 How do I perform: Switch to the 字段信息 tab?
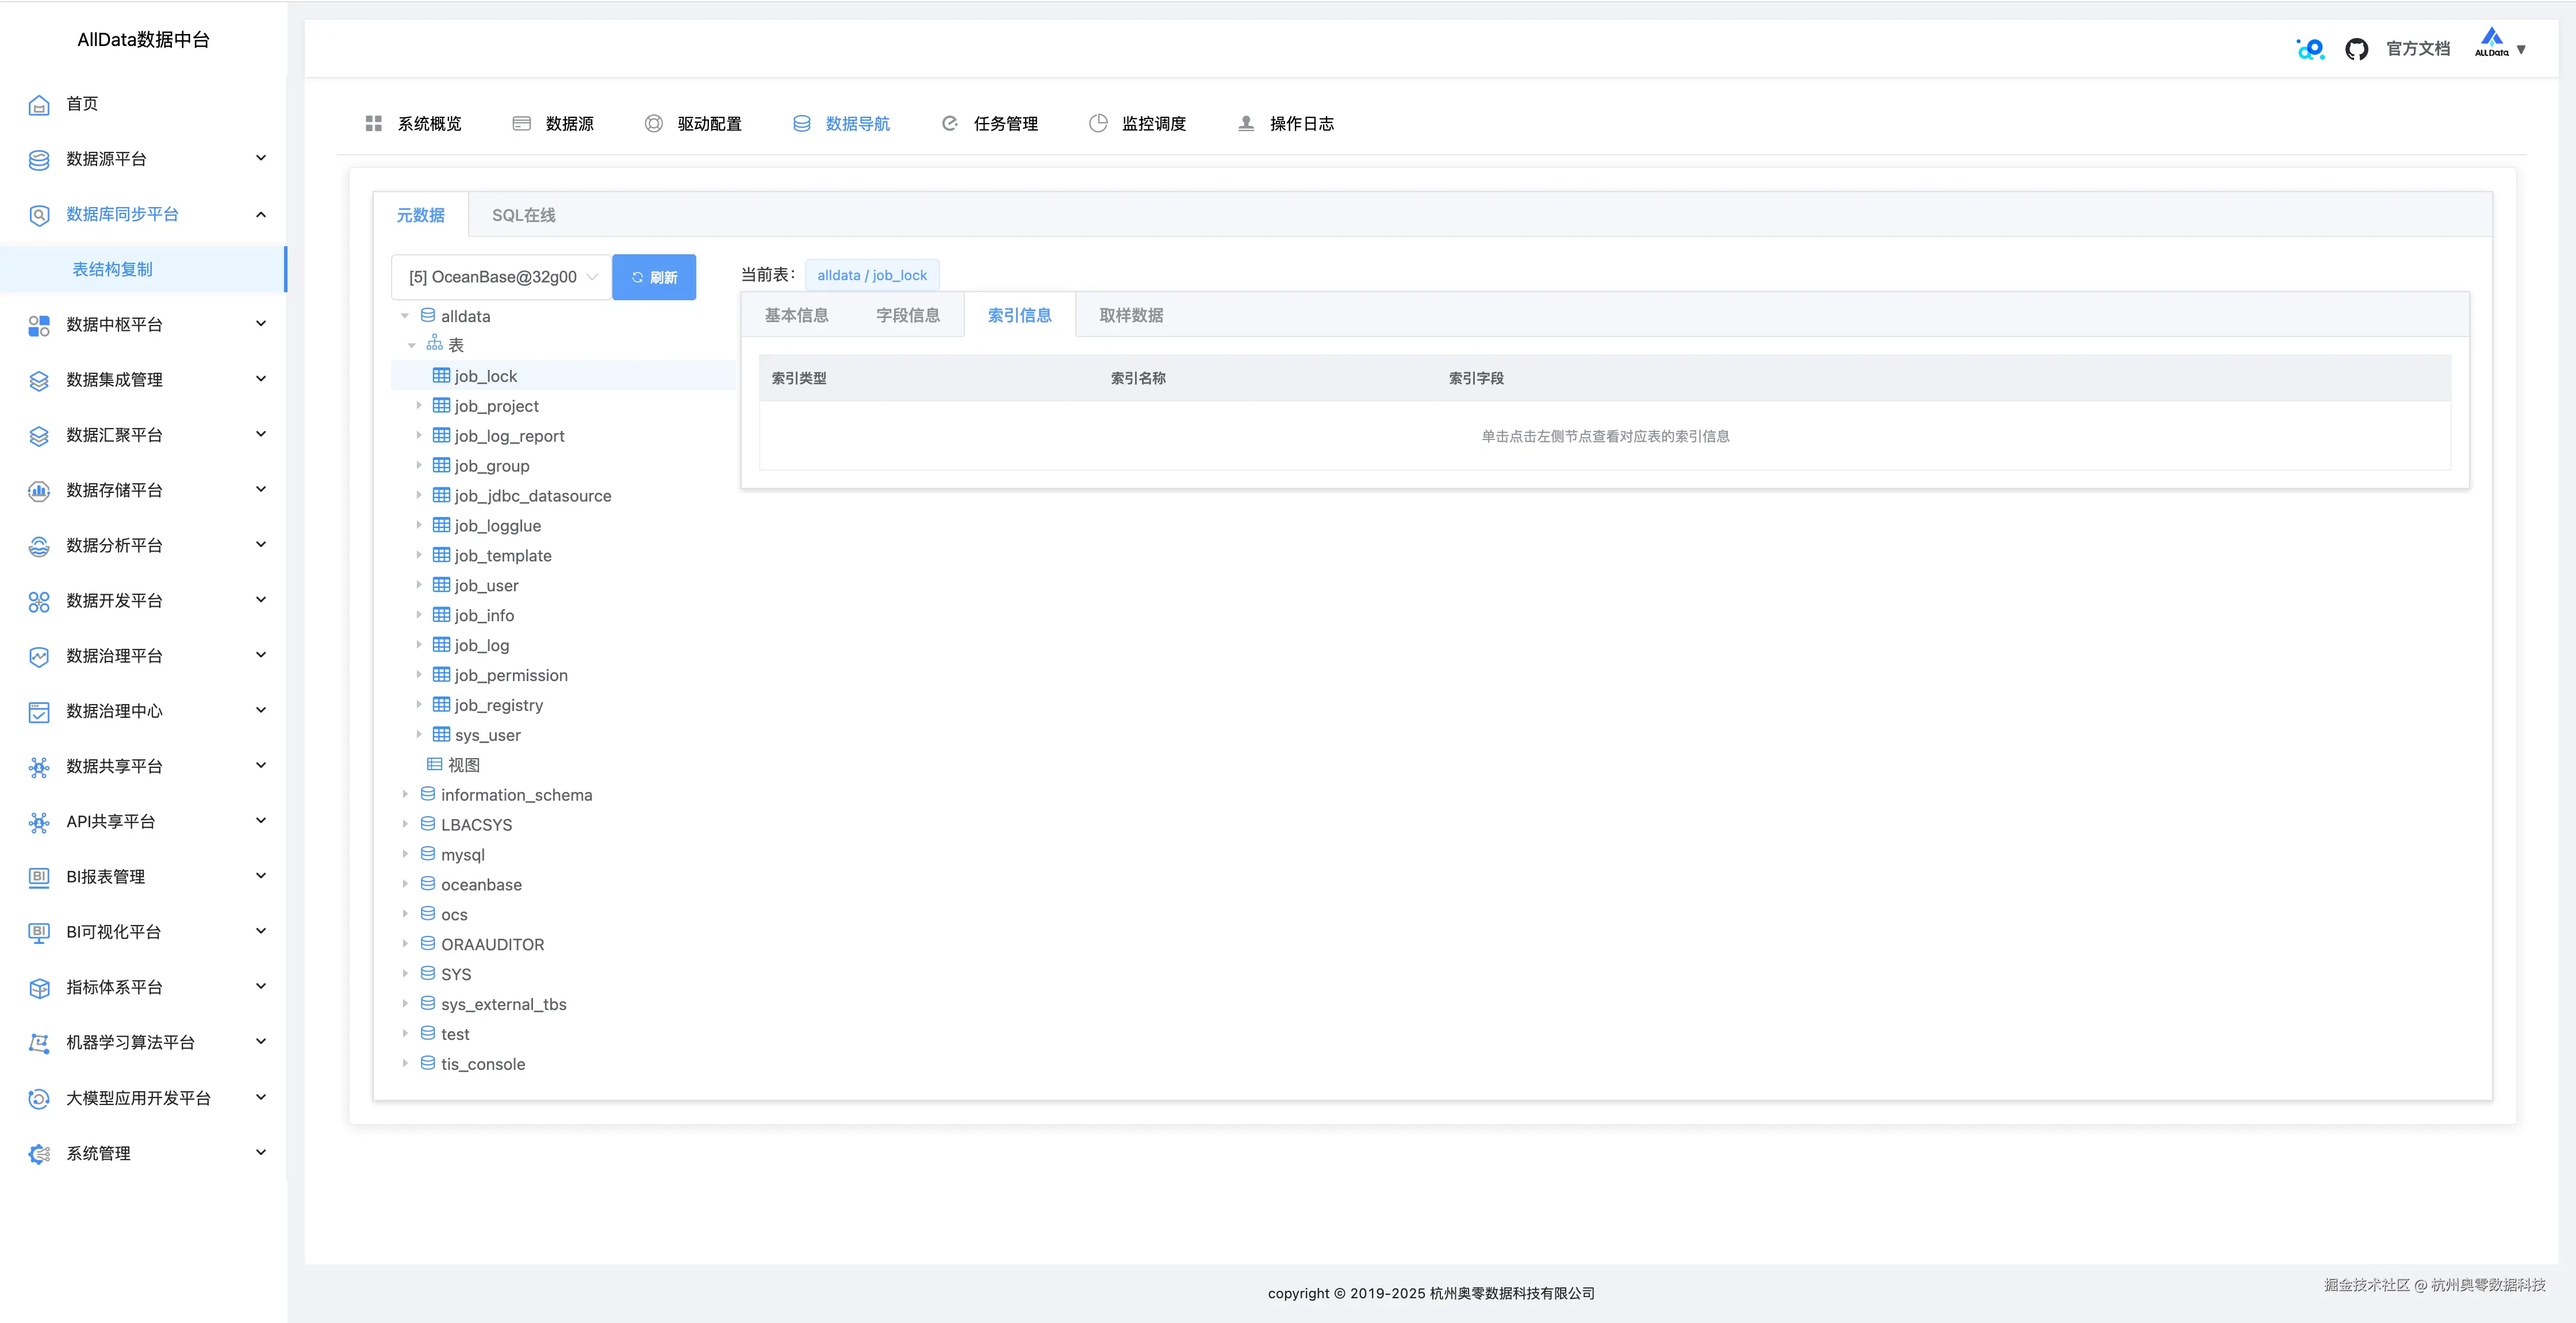click(x=907, y=315)
